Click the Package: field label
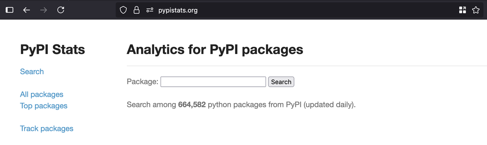 click(x=142, y=82)
